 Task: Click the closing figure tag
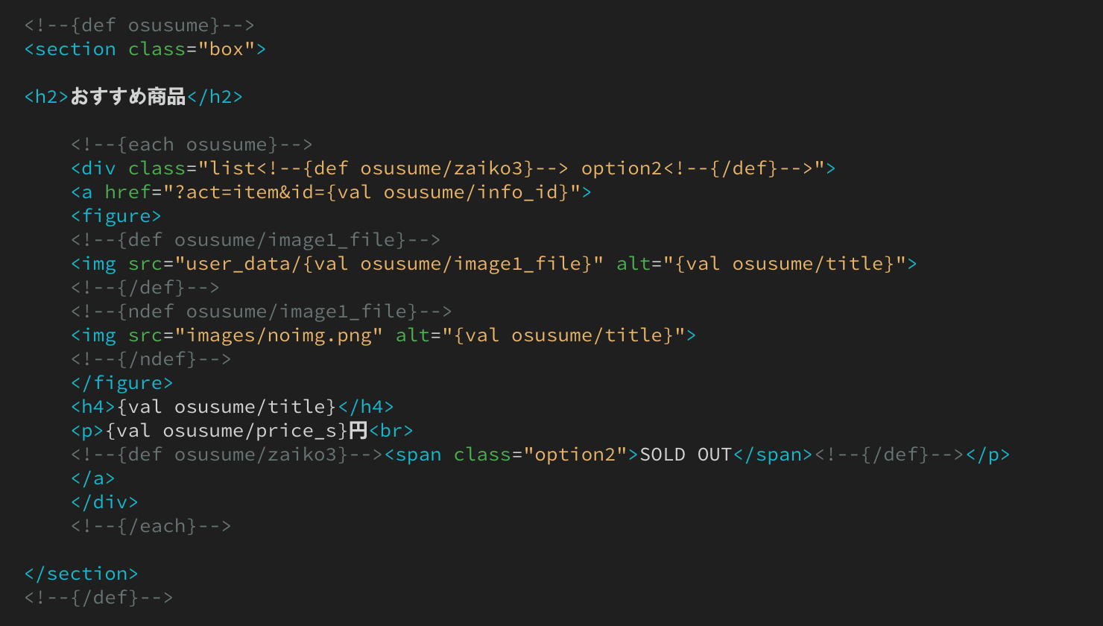122,383
